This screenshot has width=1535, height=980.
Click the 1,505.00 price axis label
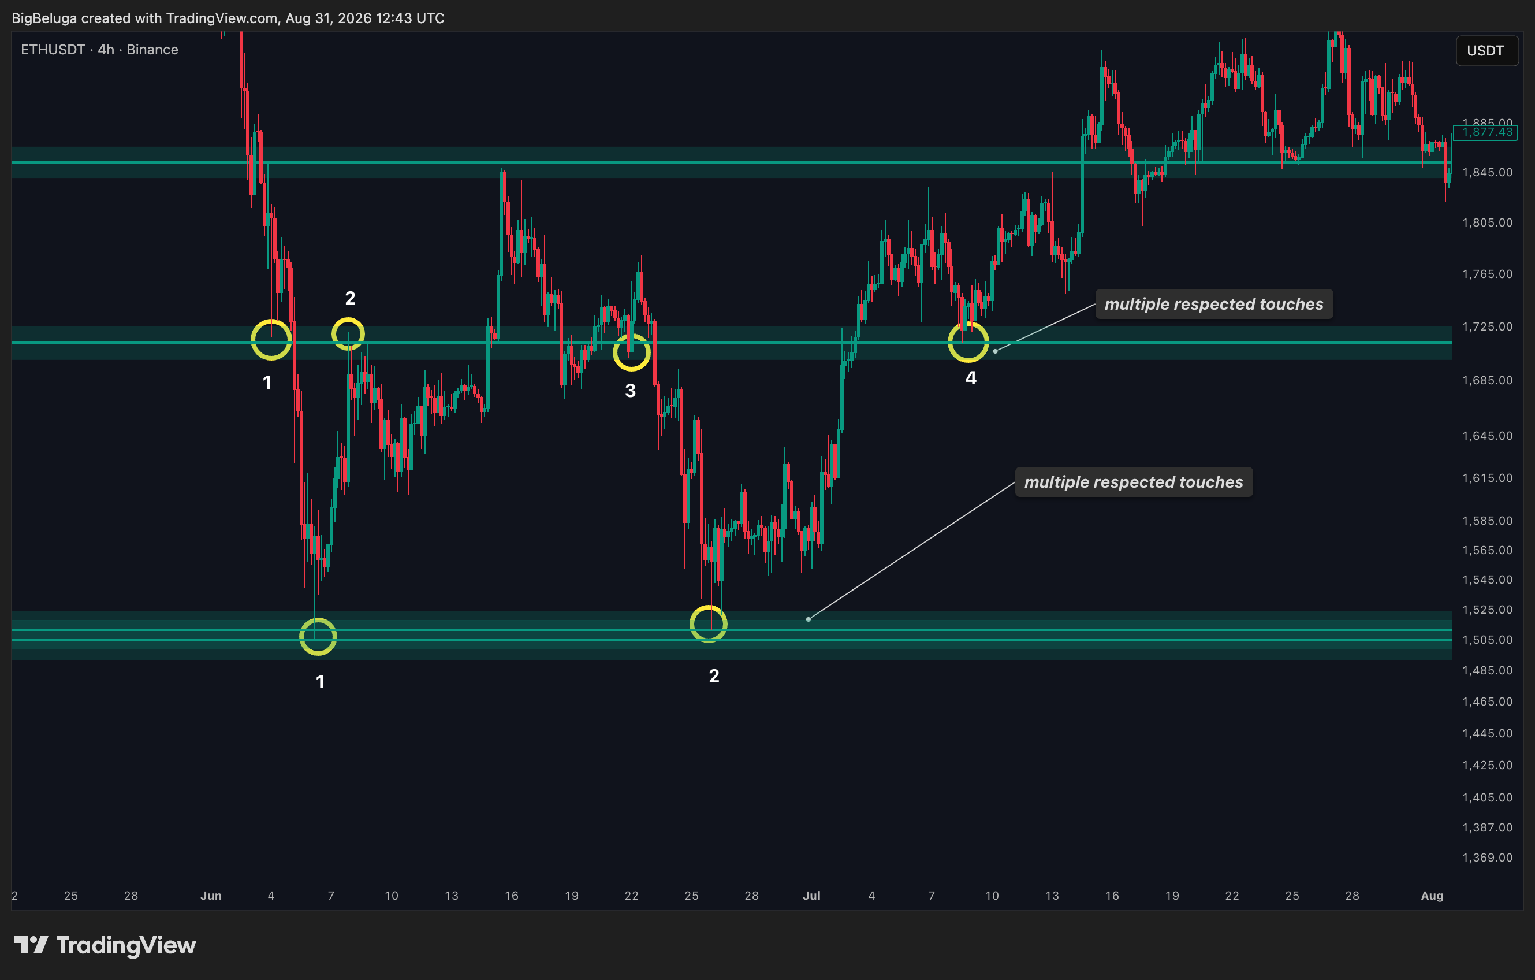[x=1487, y=639]
